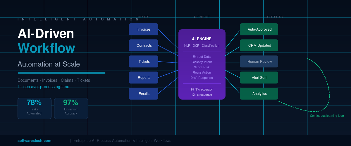This screenshot has height=146, width=351.
Task: Click the Tickets input box
Action: pyautogui.click(x=143, y=61)
